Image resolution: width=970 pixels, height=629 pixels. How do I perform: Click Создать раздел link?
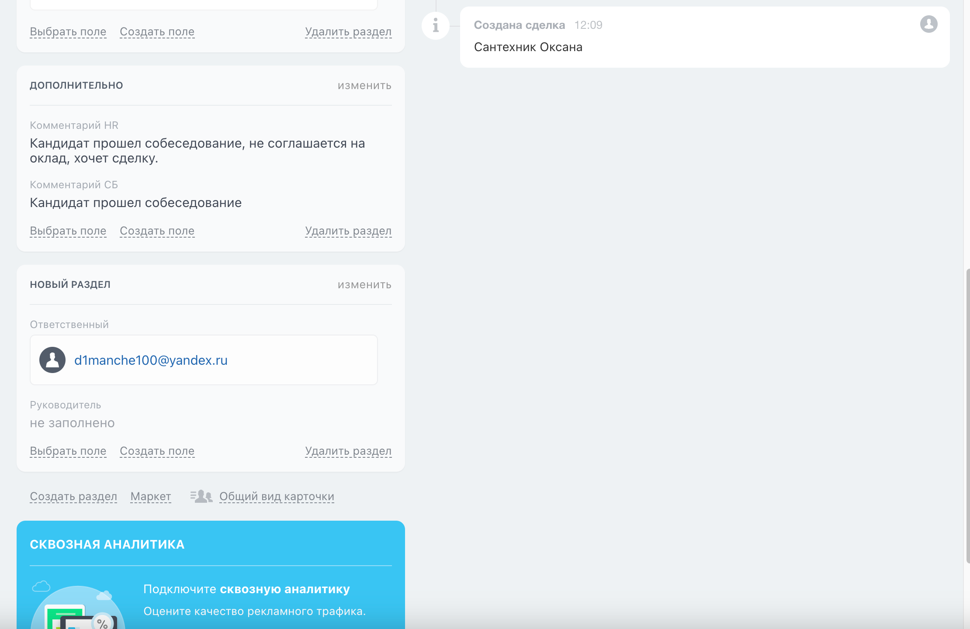coord(73,496)
